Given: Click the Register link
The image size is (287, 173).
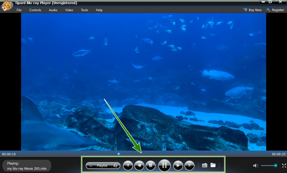Looking at the screenshot, I should 276,10.
